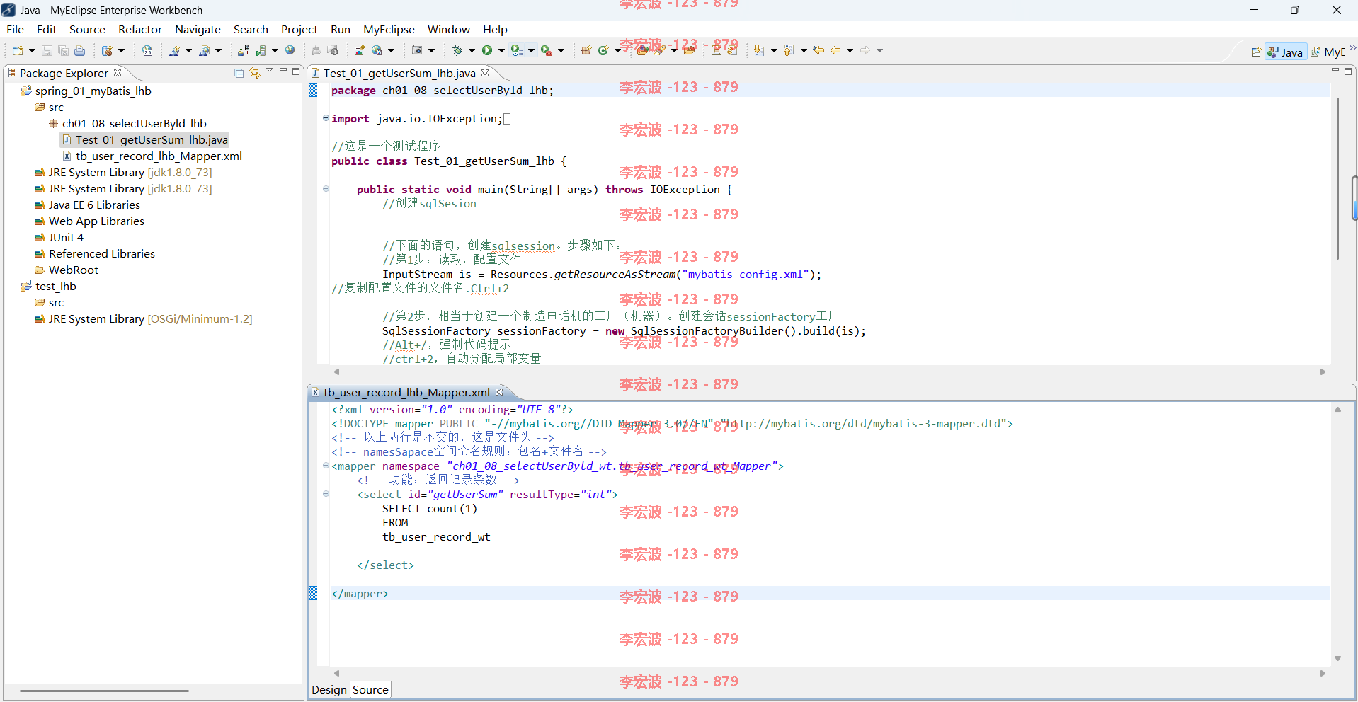Click the green Run button icon

487,50
